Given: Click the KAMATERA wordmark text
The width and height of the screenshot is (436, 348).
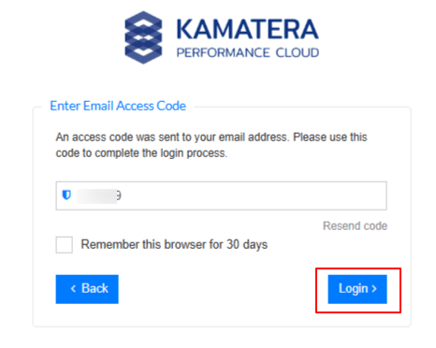Looking at the screenshot, I should click(248, 30).
